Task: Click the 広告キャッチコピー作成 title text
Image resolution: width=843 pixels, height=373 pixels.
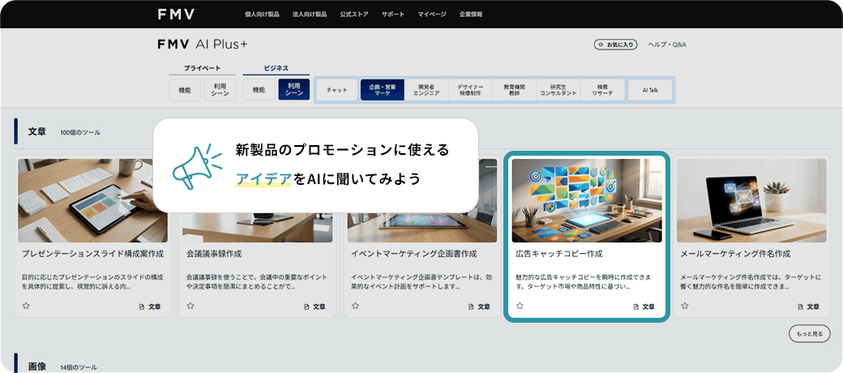Action: [x=559, y=254]
